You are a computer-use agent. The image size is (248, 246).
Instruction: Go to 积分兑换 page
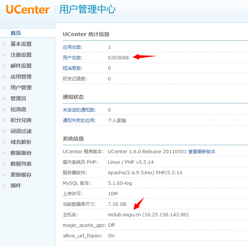pos(21,120)
